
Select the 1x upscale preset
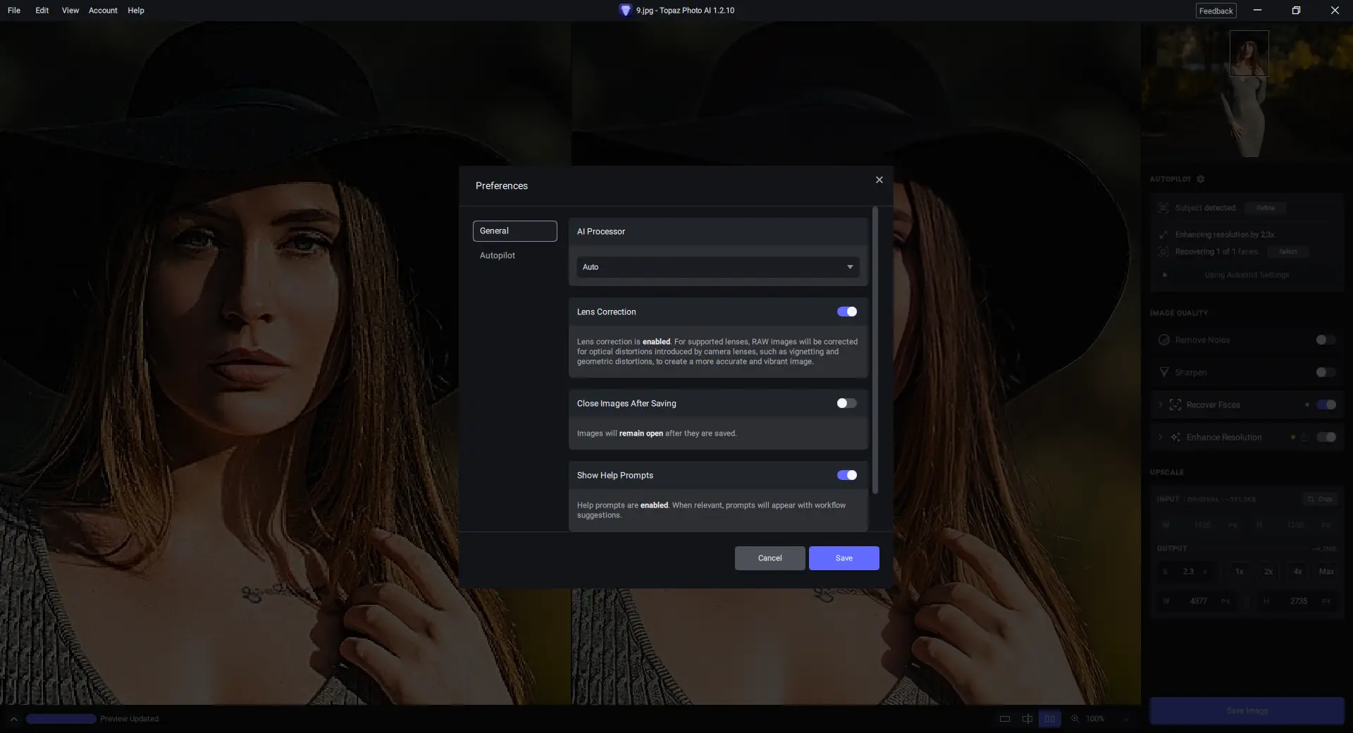point(1240,572)
